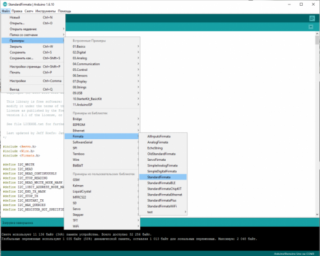Screen dimensions: 320x256
Task: Open the SimpleAnalogFirmata example
Action: coord(163,165)
